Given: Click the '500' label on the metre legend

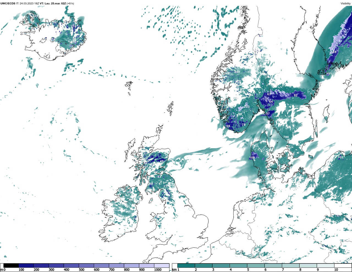Looking at the screenshot, I should pyautogui.click(x=81, y=270).
